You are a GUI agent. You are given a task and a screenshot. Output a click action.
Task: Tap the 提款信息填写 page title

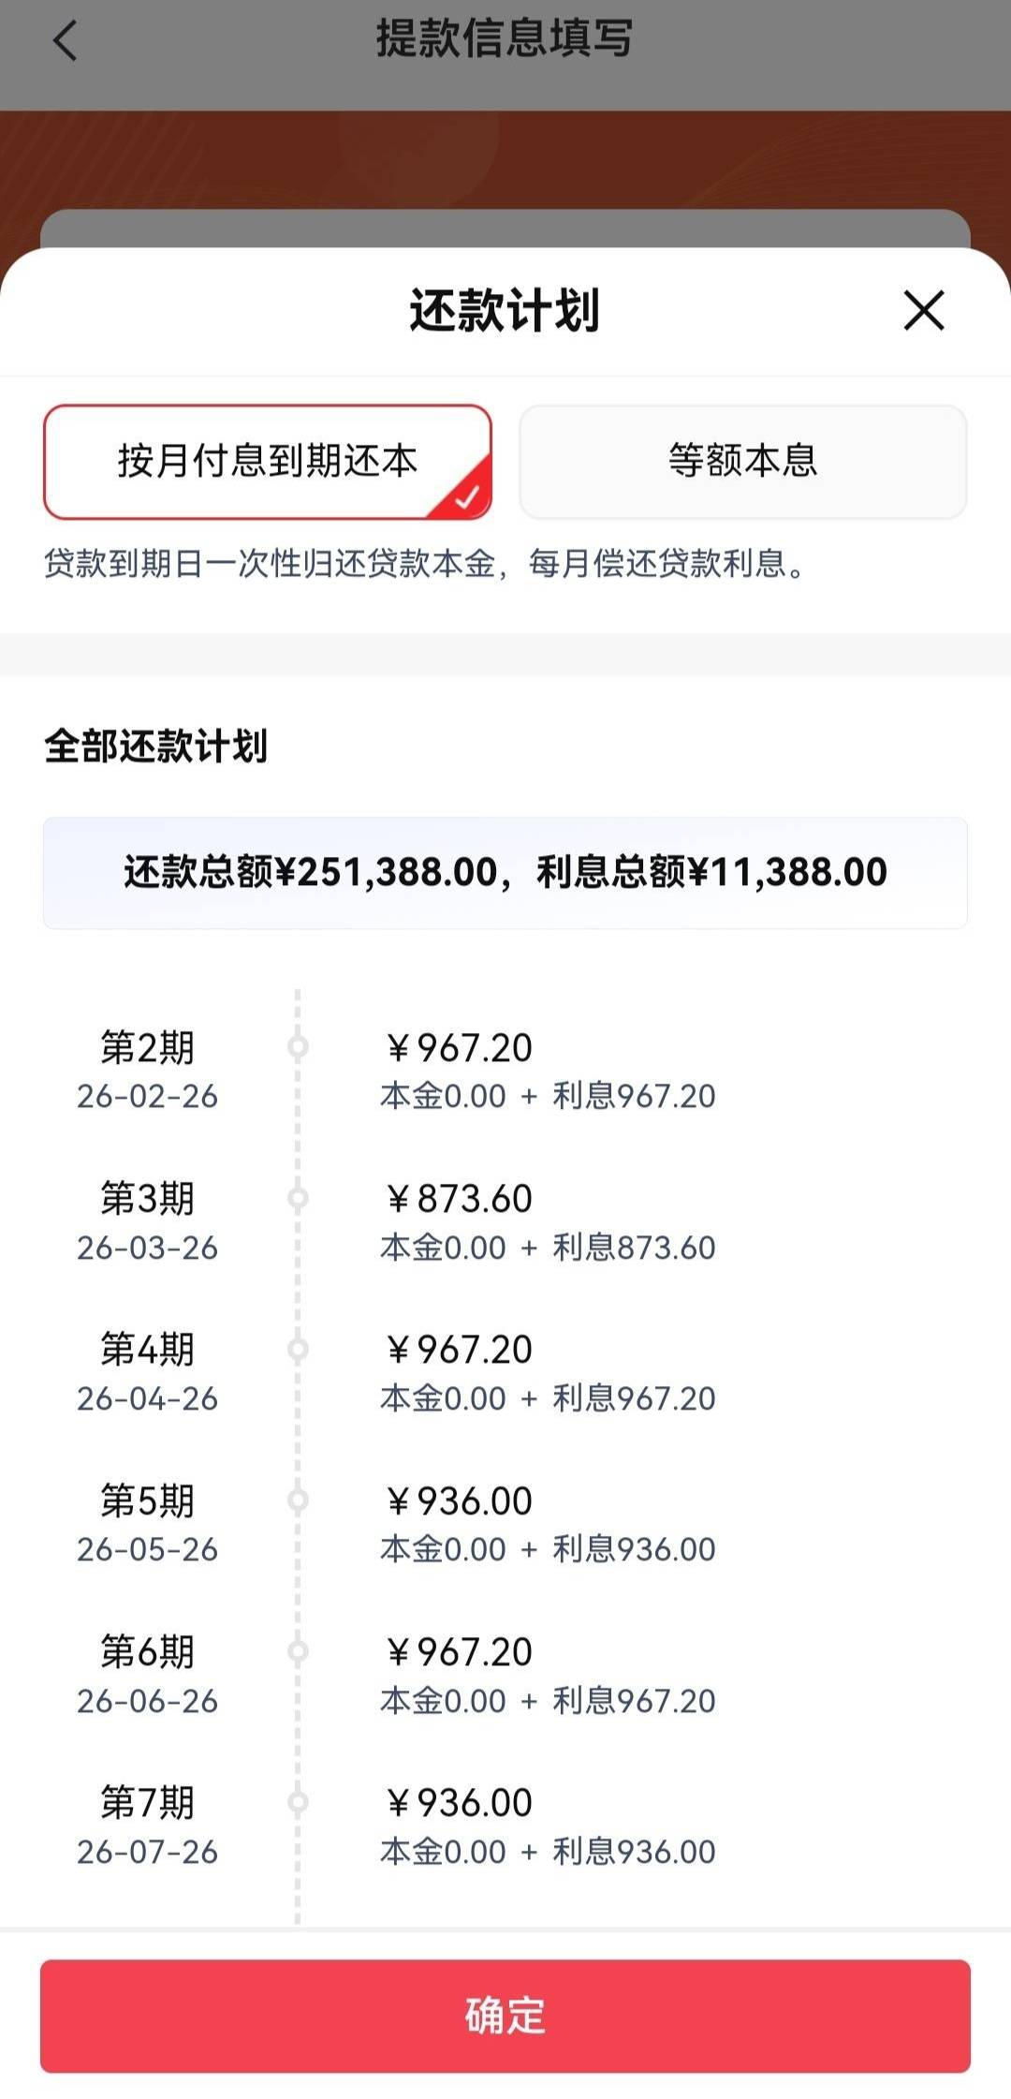coord(505,39)
